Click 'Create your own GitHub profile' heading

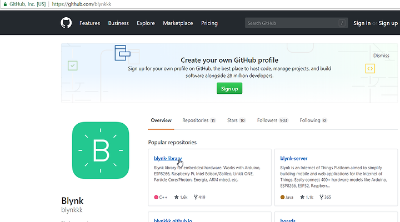[x=229, y=60]
